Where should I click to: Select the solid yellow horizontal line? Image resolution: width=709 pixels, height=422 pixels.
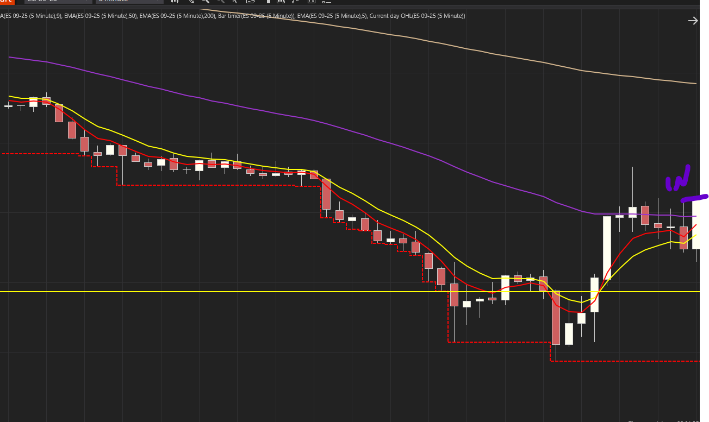(350, 292)
